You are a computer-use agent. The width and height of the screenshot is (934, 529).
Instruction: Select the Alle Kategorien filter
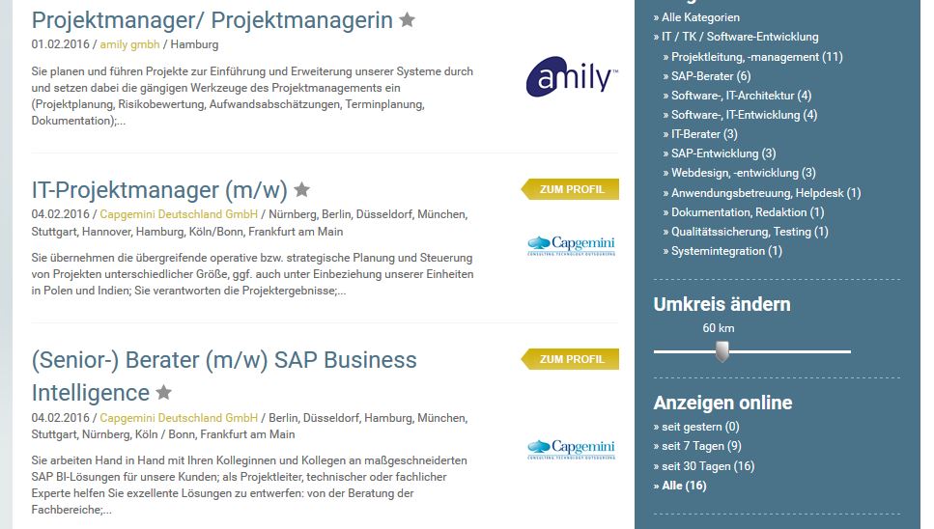point(701,17)
